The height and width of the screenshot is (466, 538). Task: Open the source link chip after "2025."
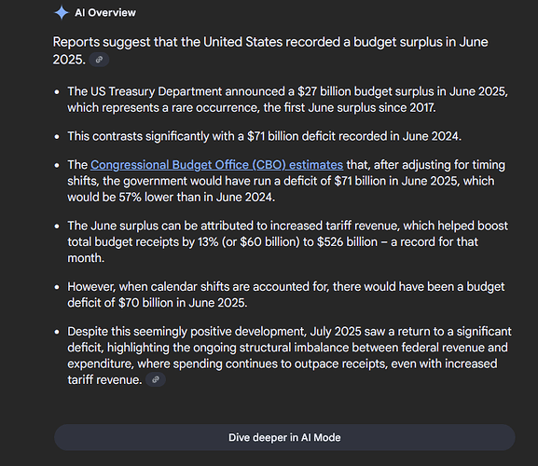tap(99, 60)
